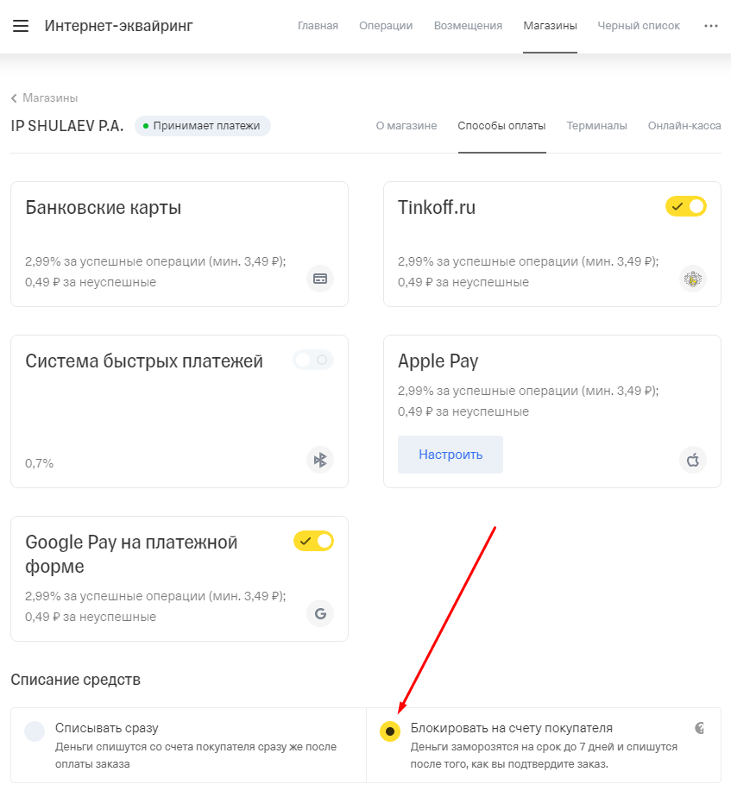Disable the Tinkoff.ru payment toggle
Screen dimensions: 731x797
point(686,206)
